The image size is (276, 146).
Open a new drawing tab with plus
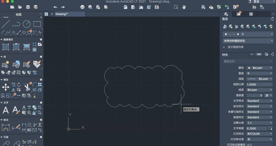[x=52, y=14]
